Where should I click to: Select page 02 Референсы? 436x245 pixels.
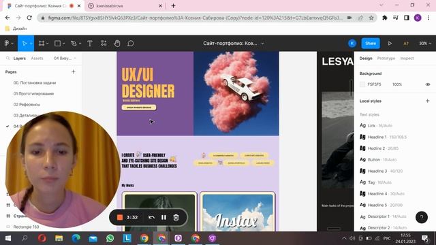click(27, 104)
